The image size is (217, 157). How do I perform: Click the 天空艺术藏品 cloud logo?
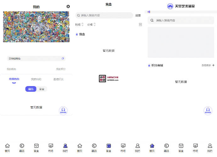pos(170,6)
